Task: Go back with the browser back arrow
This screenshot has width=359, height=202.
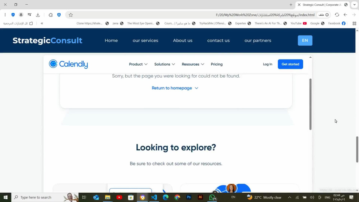Action: click(345, 15)
